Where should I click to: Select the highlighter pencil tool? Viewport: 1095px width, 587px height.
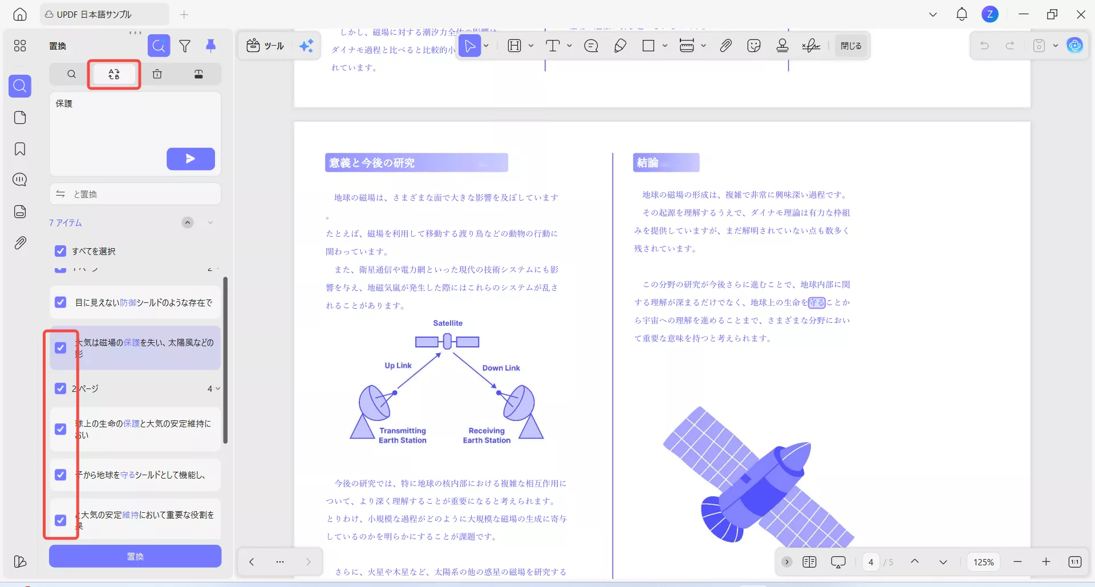tap(620, 46)
